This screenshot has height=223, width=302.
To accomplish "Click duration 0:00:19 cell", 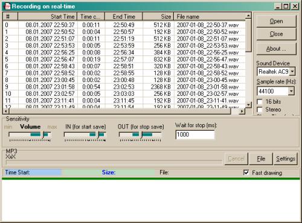I will click(x=91, y=59).
